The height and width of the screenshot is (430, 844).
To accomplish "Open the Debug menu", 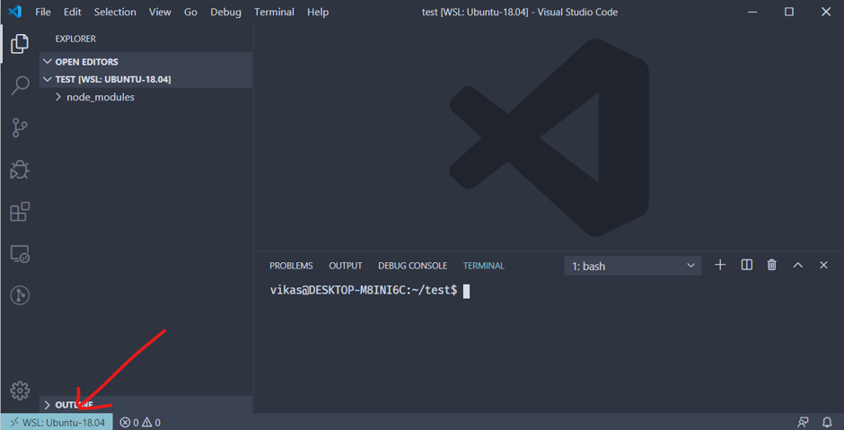I will 225,12.
